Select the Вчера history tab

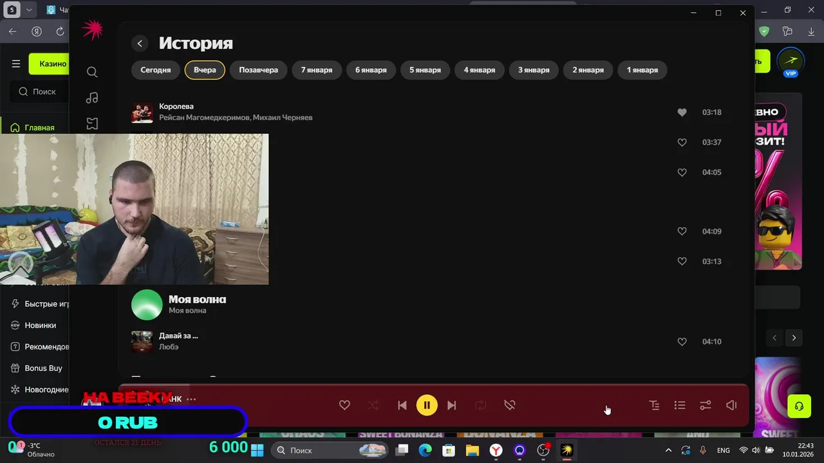[205, 70]
